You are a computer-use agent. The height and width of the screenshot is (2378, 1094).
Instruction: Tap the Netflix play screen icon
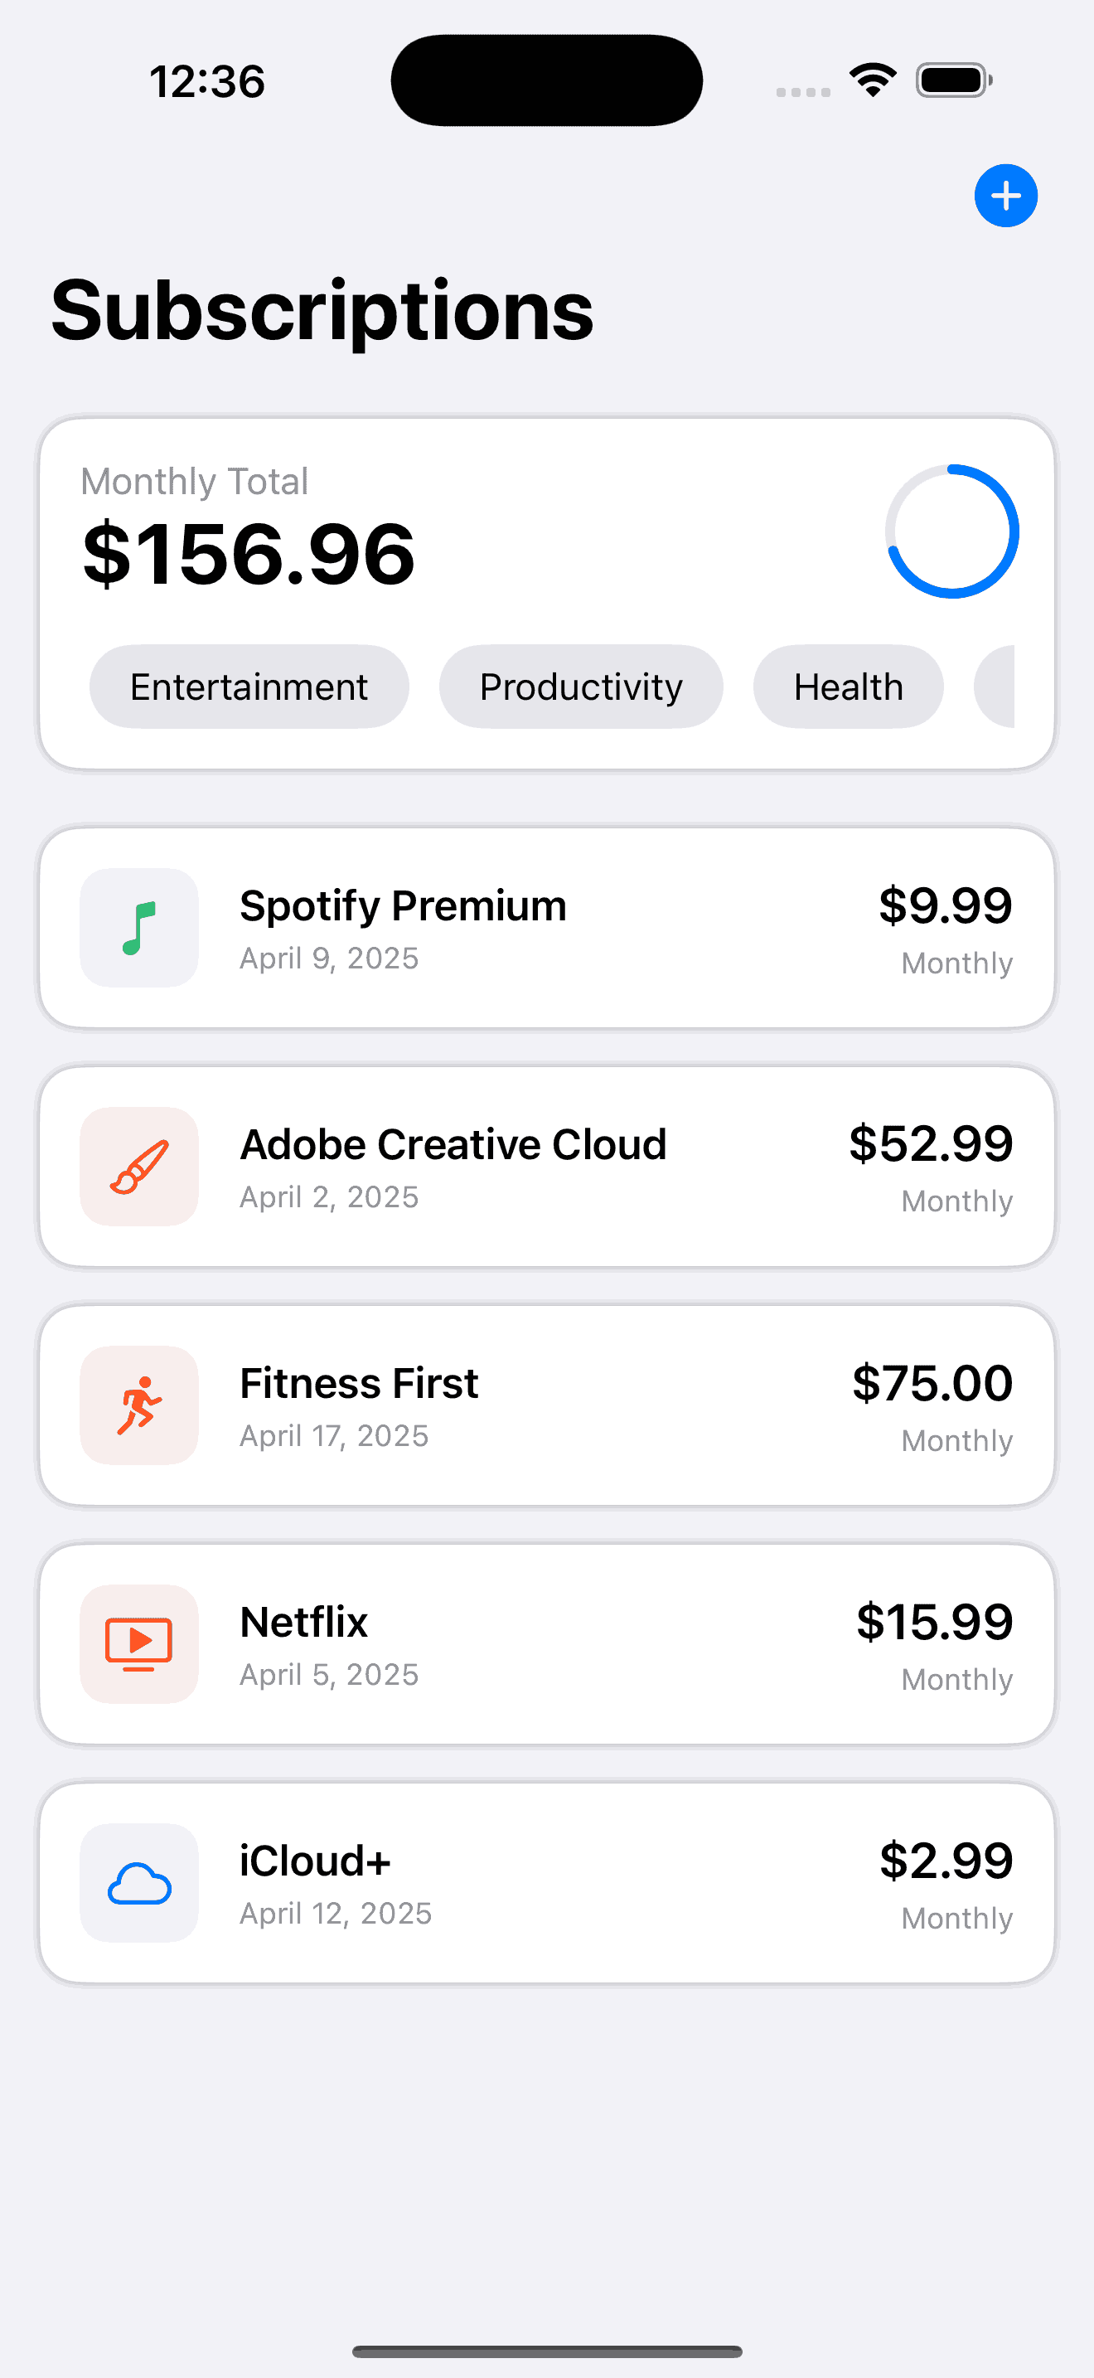click(x=139, y=1644)
